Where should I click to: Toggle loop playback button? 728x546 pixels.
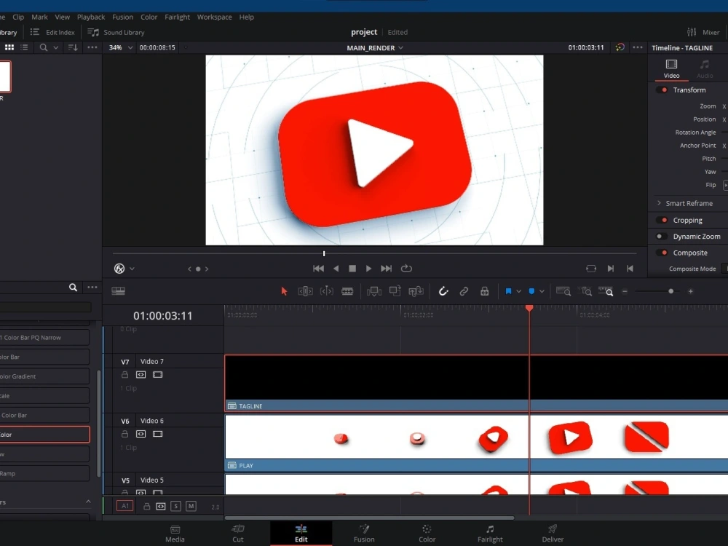point(406,269)
